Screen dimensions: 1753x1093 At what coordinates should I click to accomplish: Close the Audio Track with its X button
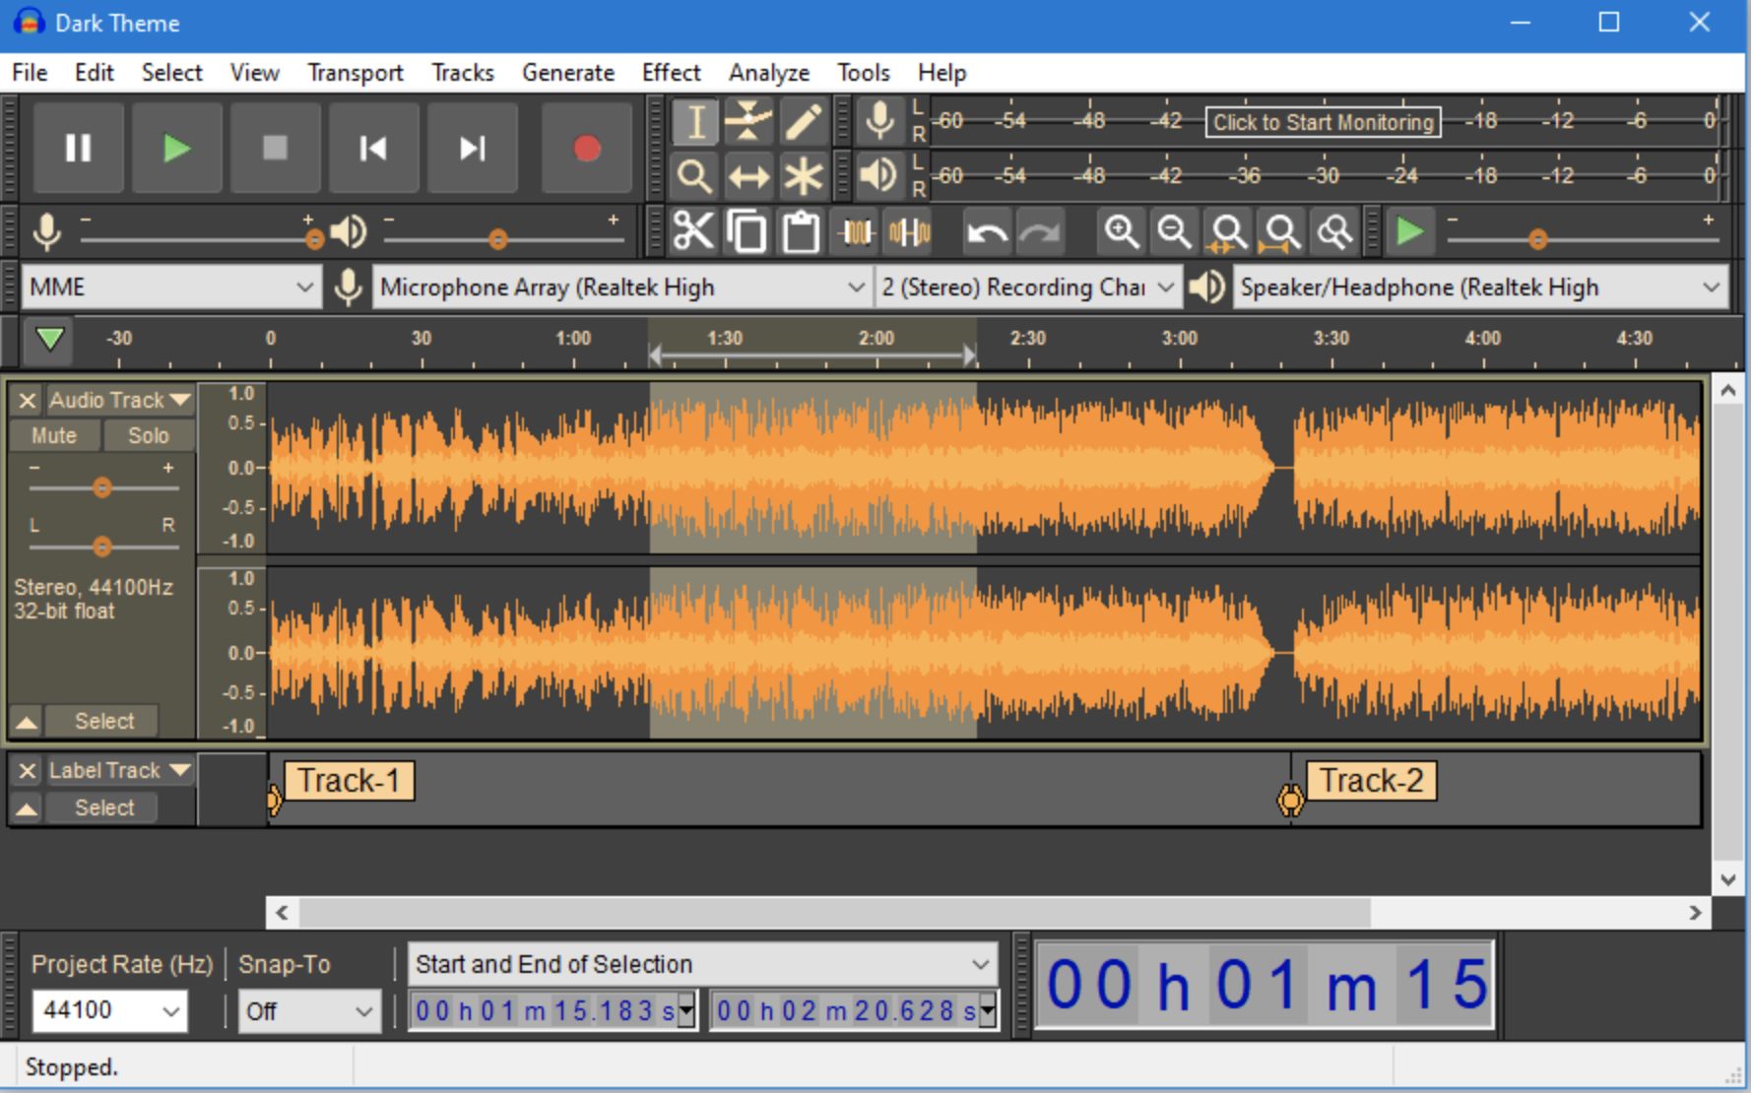[x=27, y=401]
